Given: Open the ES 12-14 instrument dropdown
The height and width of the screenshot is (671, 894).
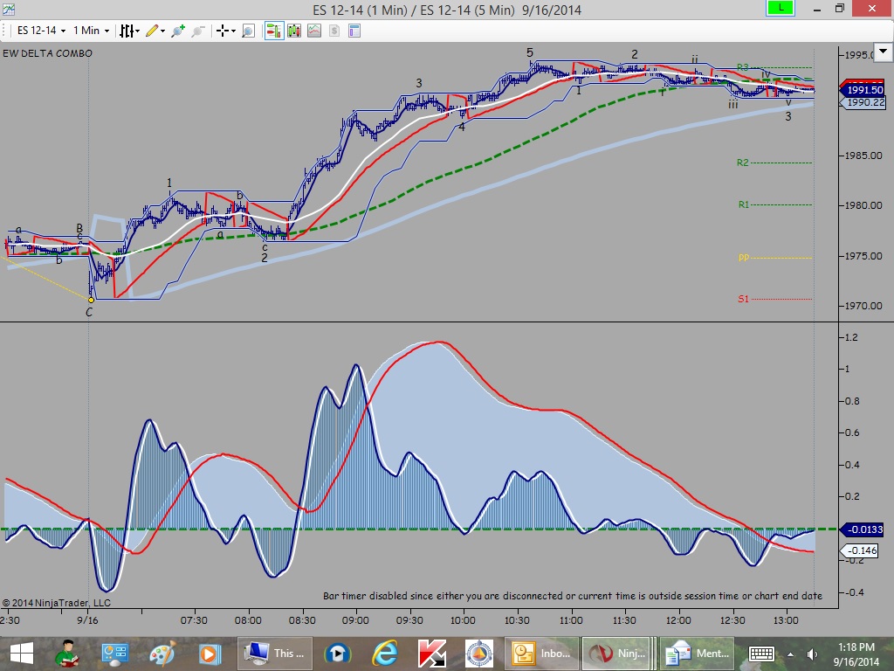Looking at the screenshot, I should pyautogui.click(x=41, y=31).
